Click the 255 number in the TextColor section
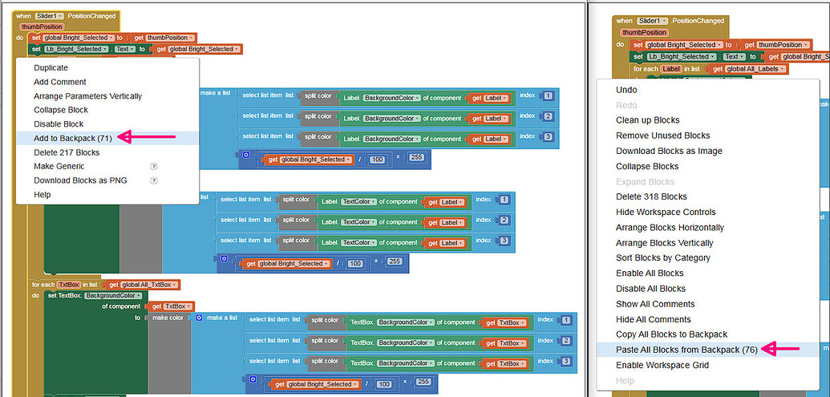This screenshot has width=830, height=397. tap(395, 261)
